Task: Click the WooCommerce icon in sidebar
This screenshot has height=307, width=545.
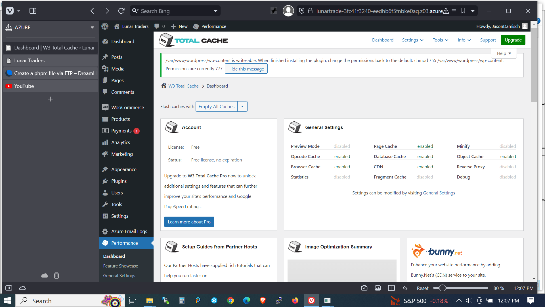Action: click(105, 107)
